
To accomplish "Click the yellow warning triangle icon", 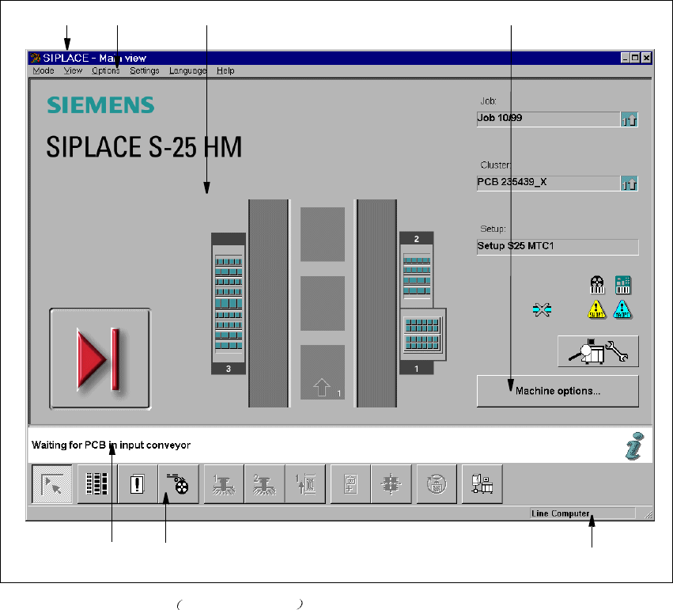I will (596, 309).
